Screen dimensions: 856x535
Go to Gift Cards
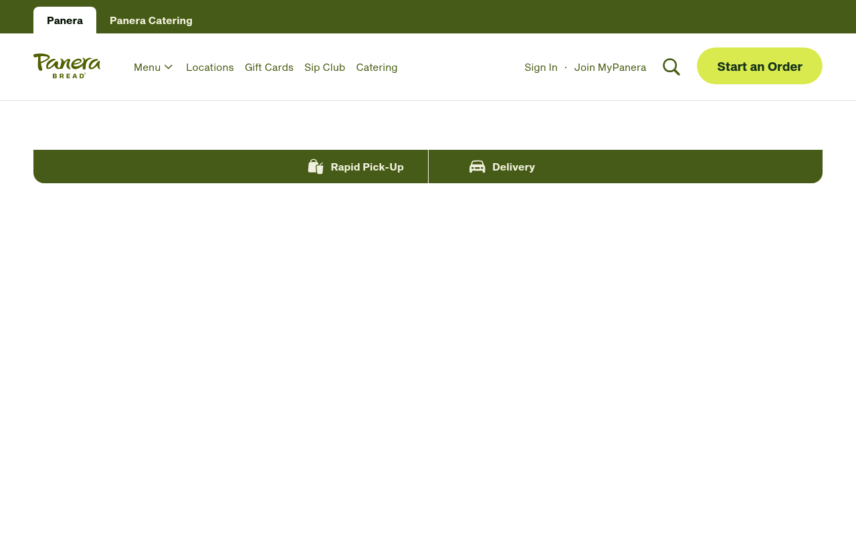pyautogui.click(x=269, y=67)
